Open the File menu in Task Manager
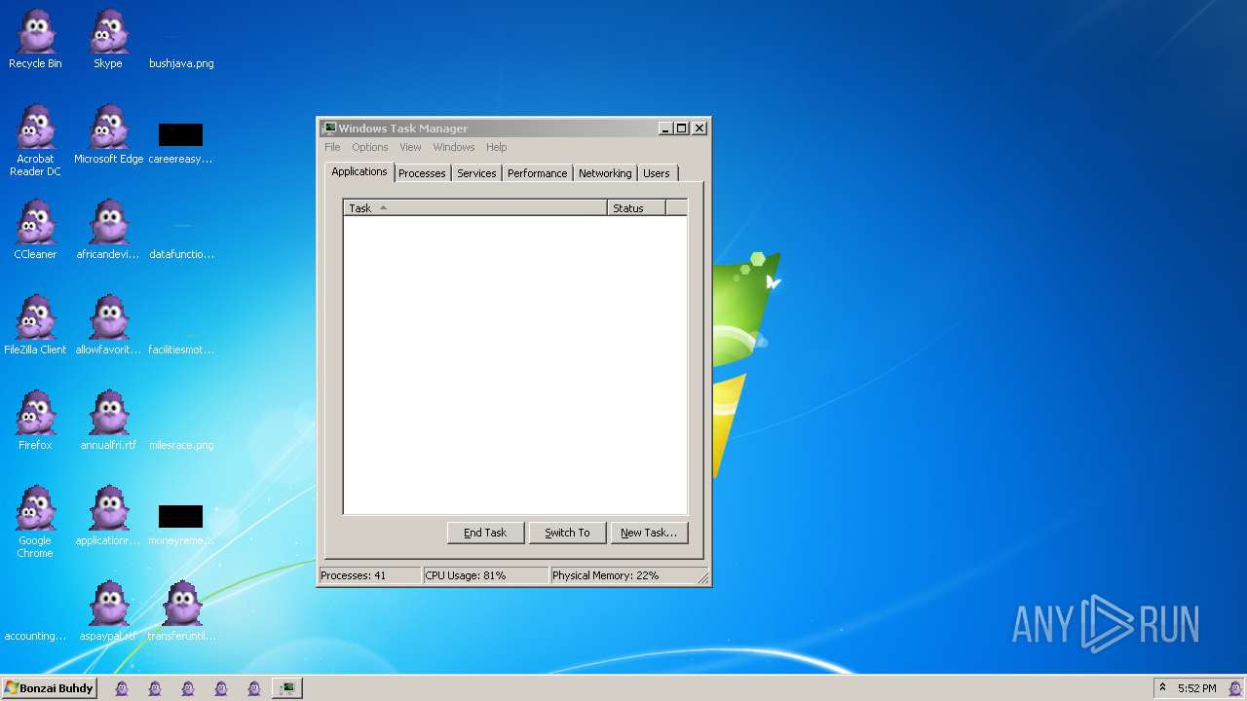 point(332,147)
